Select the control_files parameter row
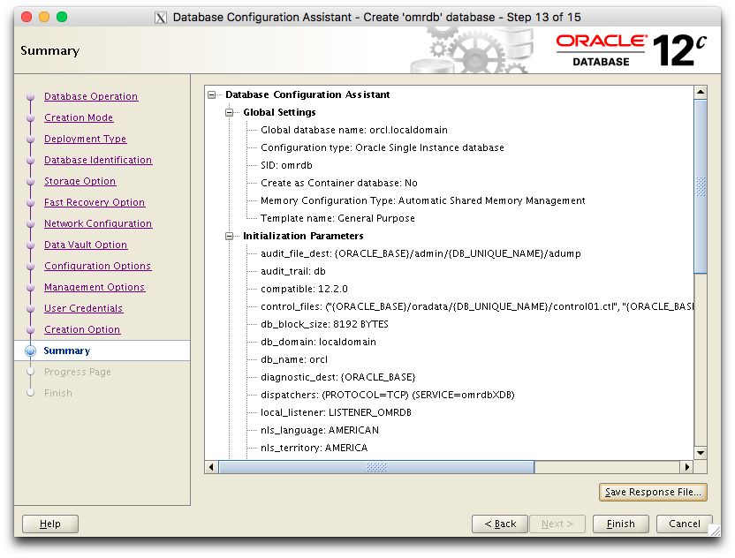Viewport: 735px width, 558px height. 477,307
